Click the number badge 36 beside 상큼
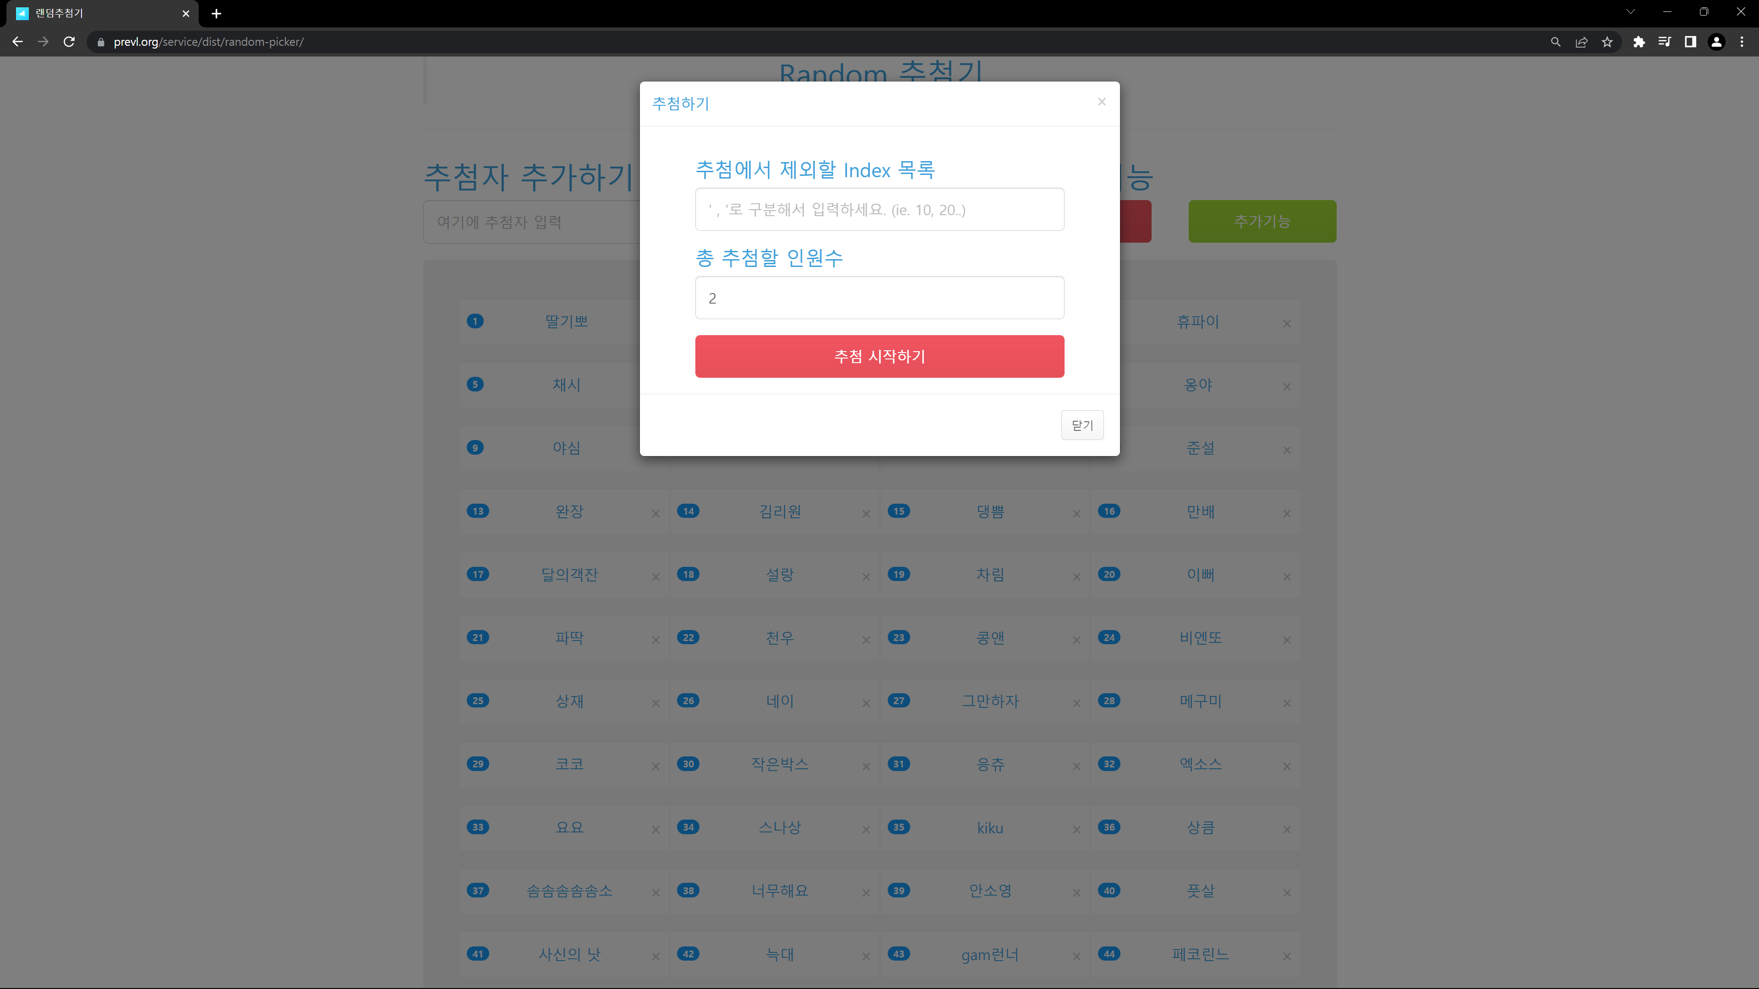This screenshot has height=989, width=1759. [x=1109, y=827]
